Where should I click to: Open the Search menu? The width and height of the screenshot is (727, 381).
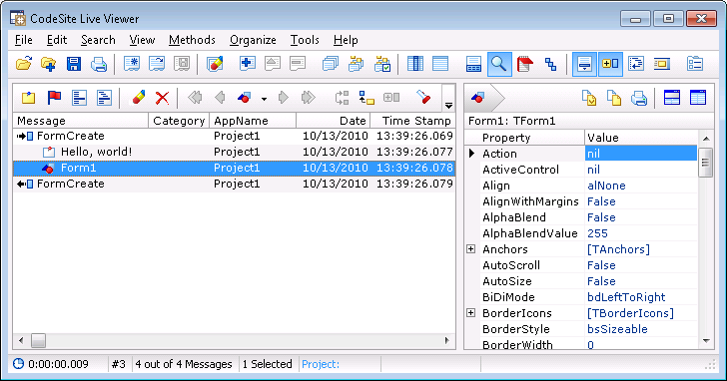pyautogui.click(x=98, y=40)
